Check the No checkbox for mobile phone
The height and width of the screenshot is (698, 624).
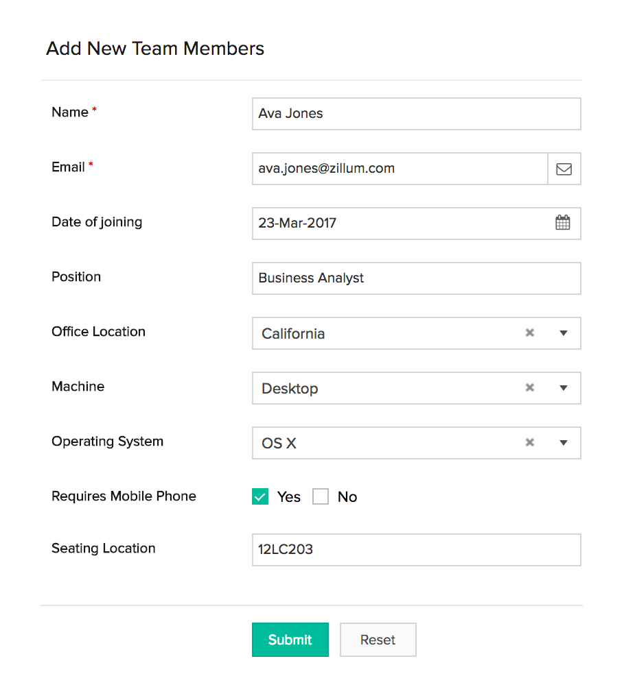pyautogui.click(x=321, y=497)
